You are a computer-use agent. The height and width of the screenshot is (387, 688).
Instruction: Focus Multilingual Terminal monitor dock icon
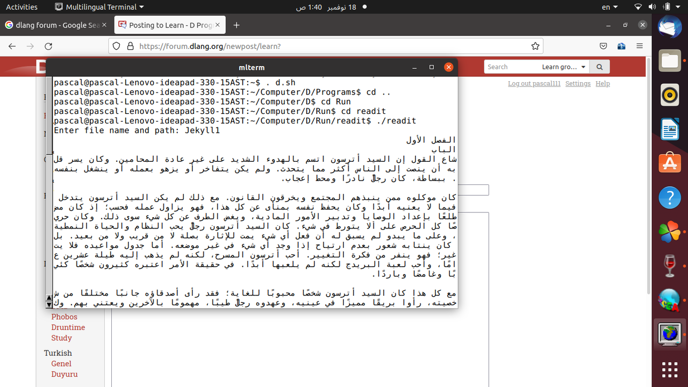click(x=670, y=334)
